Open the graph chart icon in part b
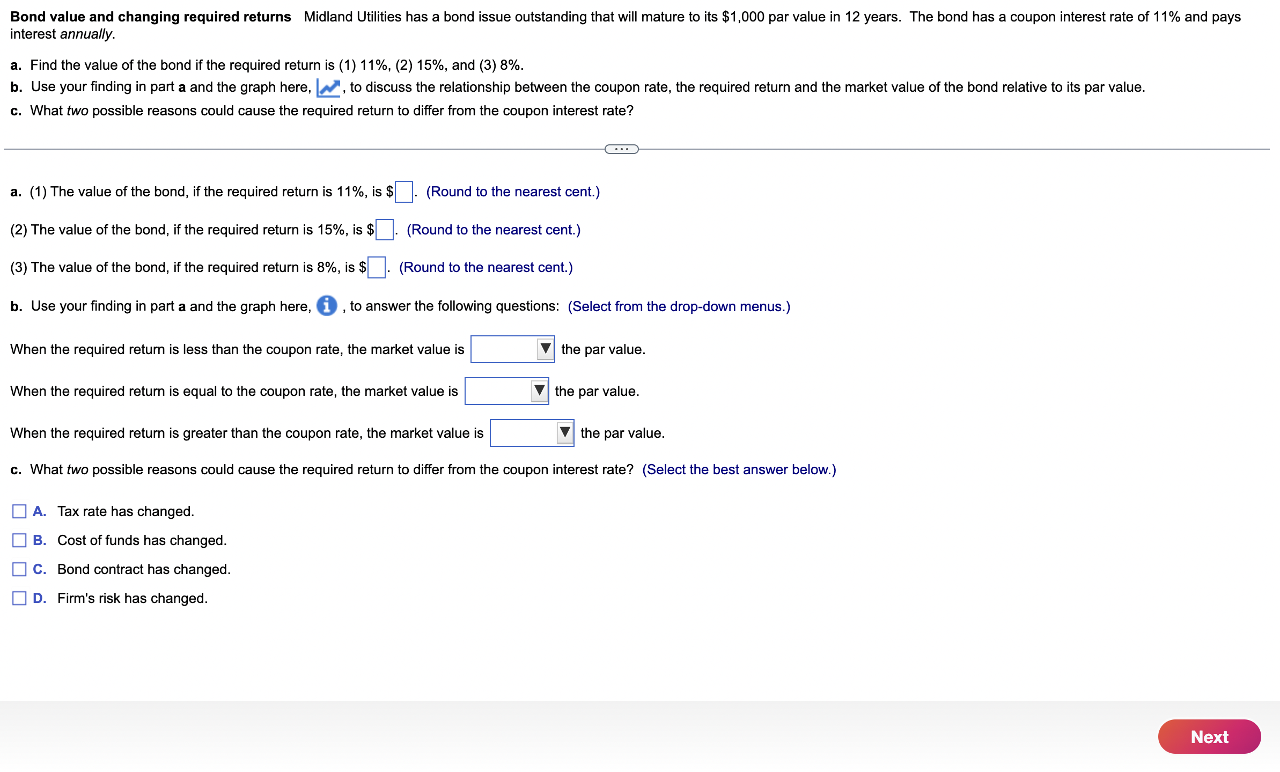The width and height of the screenshot is (1280, 772). pos(328,87)
